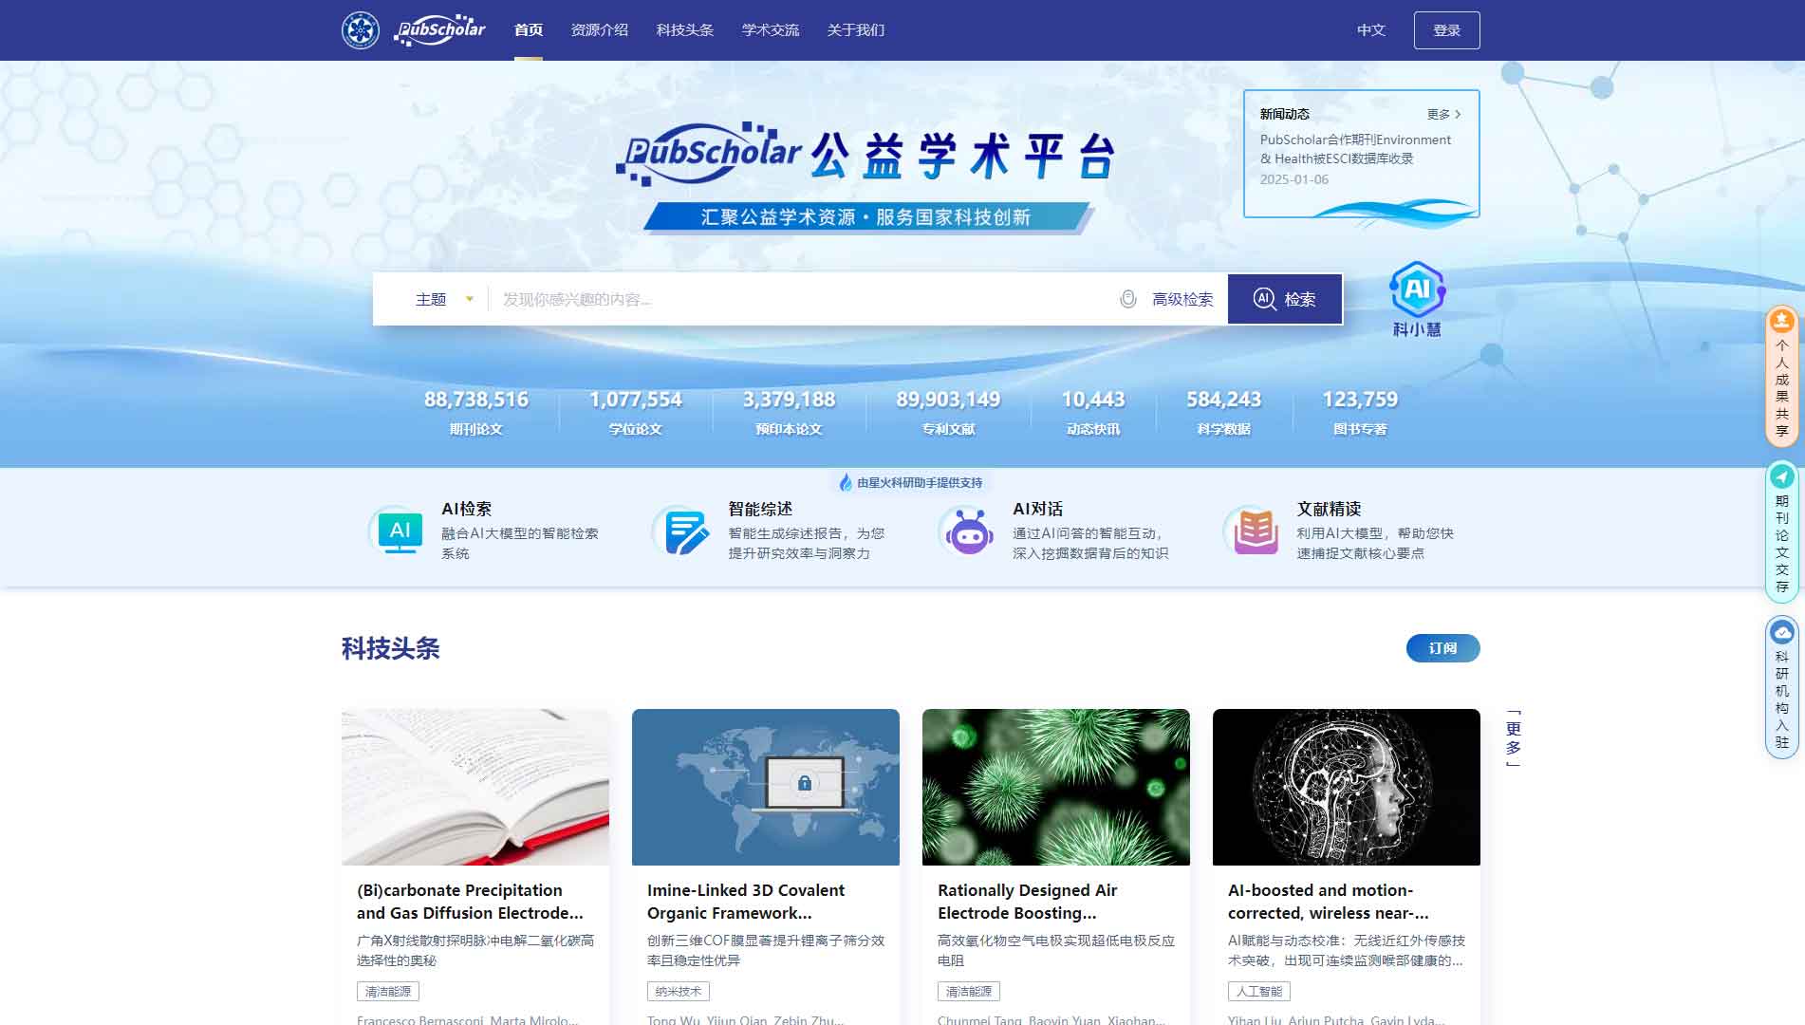This screenshot has height=1025, width=1805.
Task: Click 清洁能源 tag under Air Electrode article
Action: click(x=969, y=991)
